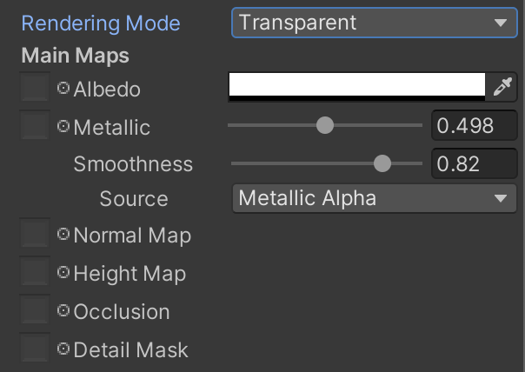The height and width of the screenshot is (372, 525).
Task: Click the Smoothness slider handle
Action: (x=382, y=163)
